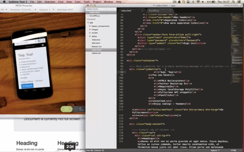Open .htaccess in the sidebar

click(96, 40)
